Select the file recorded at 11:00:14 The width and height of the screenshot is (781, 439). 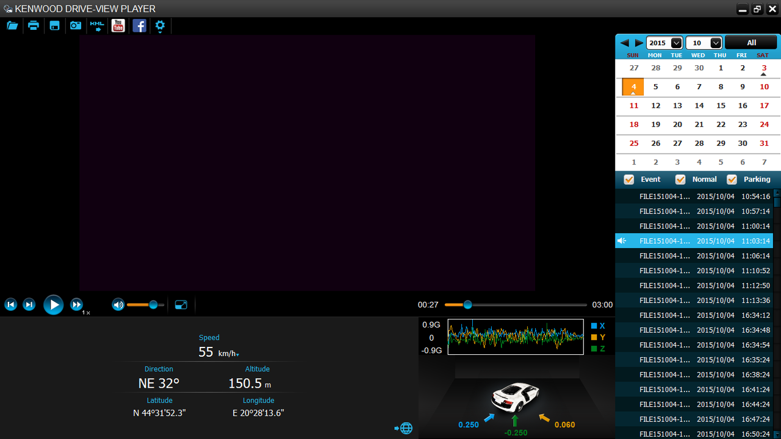694,226
